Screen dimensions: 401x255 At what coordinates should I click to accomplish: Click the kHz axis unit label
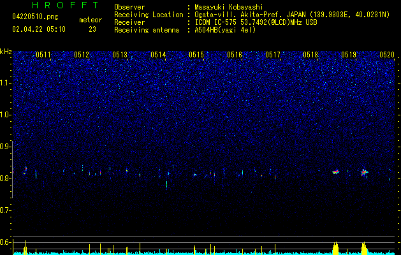6,52
